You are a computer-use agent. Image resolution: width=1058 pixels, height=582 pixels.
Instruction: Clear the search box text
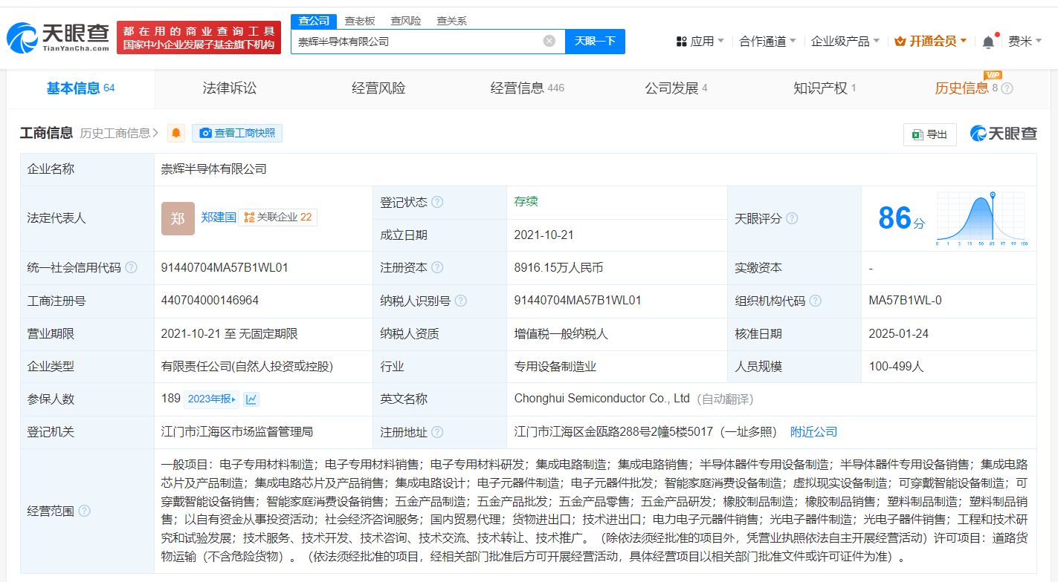pyautogui.click(x=549, y=41)
